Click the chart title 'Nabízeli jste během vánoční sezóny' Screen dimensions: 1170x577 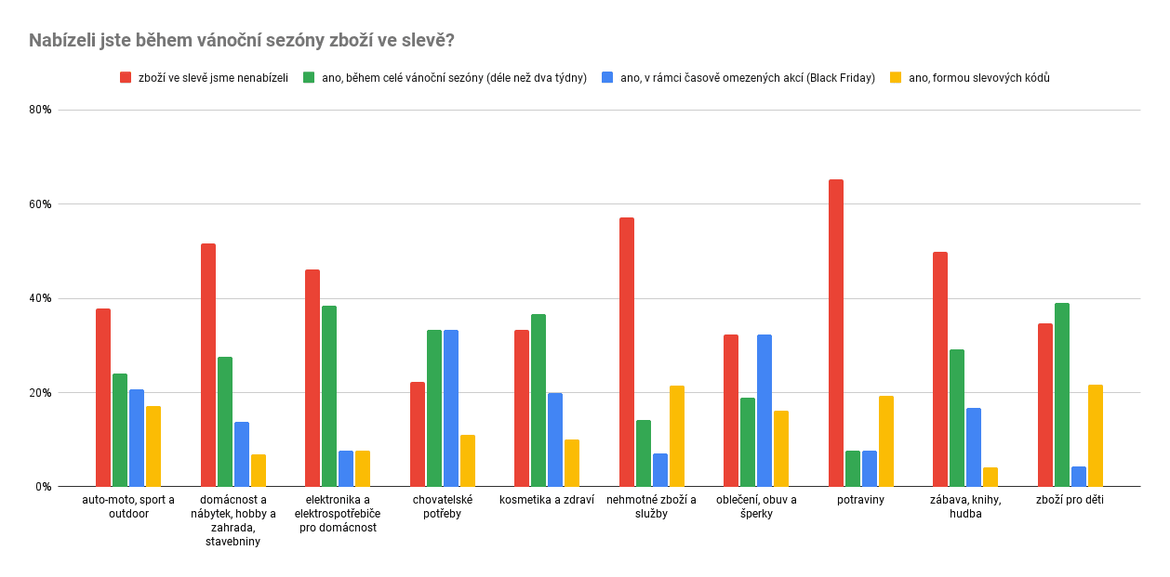(x=241, y=40)
